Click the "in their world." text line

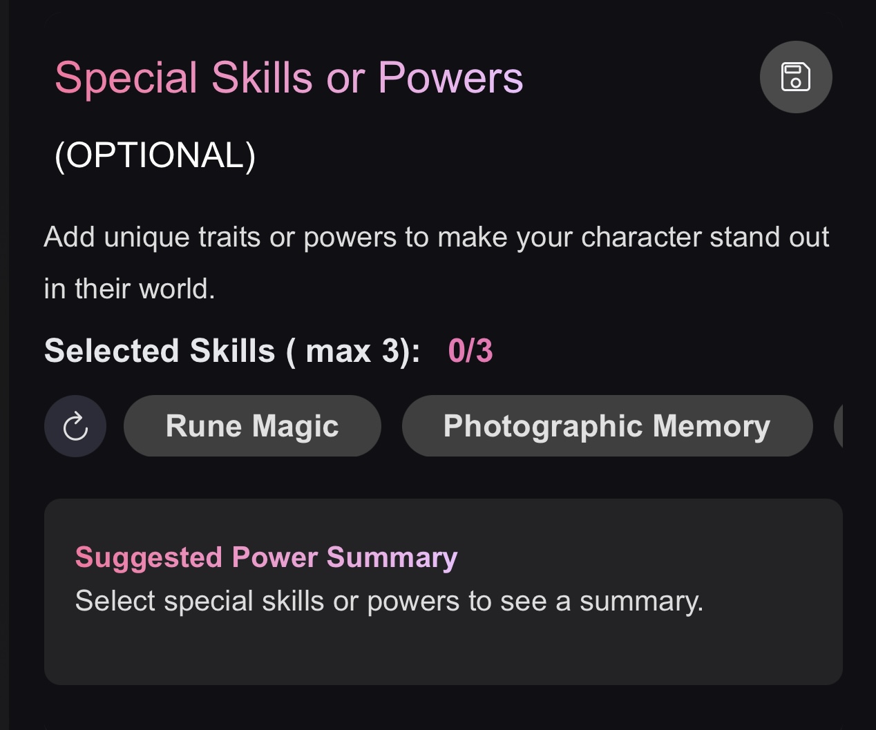[x=129, y=289]
